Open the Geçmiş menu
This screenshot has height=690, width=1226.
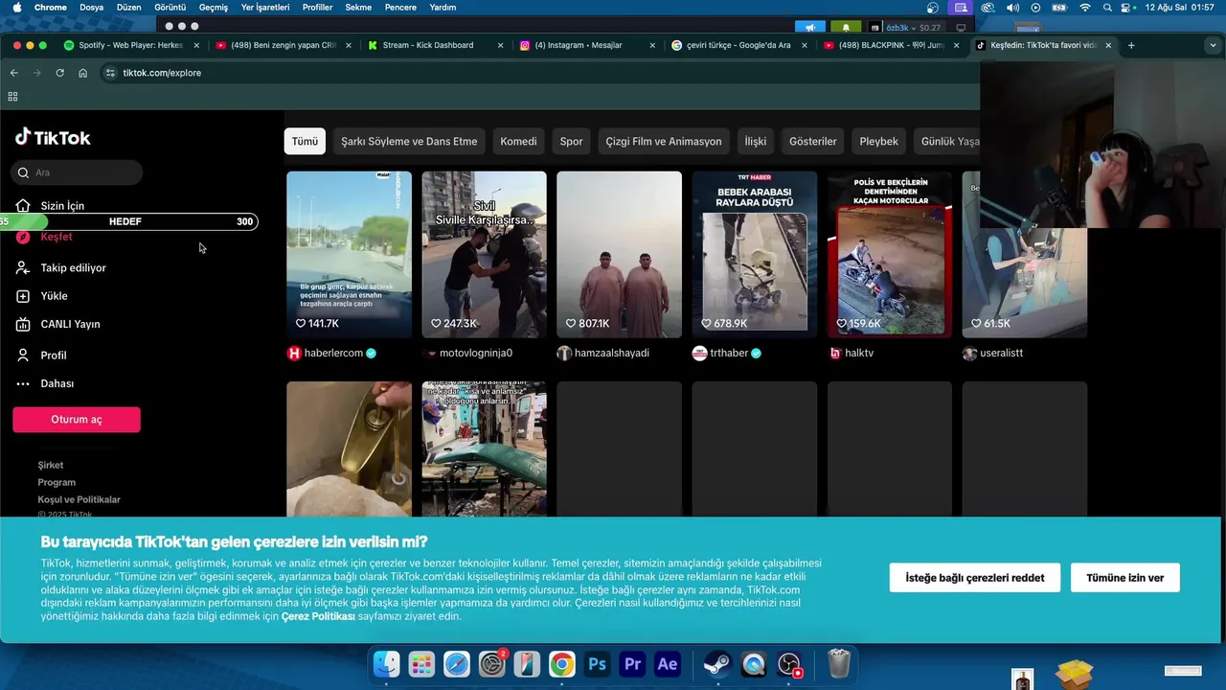[x=214, y=8]
